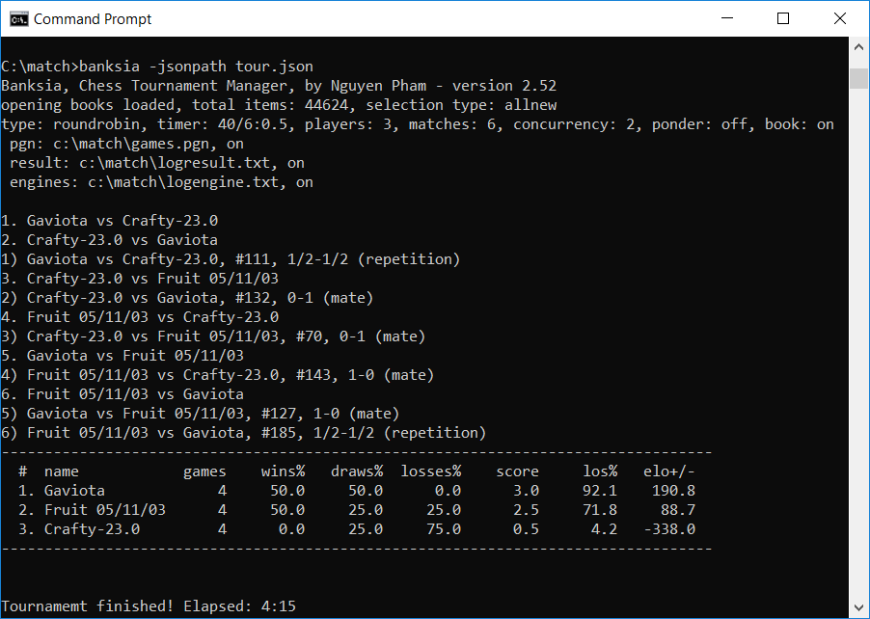Viewport: 870px width, 619px height.
Task: Click Gaviota's elo value 190.8
Action: [x=673, y=491]
